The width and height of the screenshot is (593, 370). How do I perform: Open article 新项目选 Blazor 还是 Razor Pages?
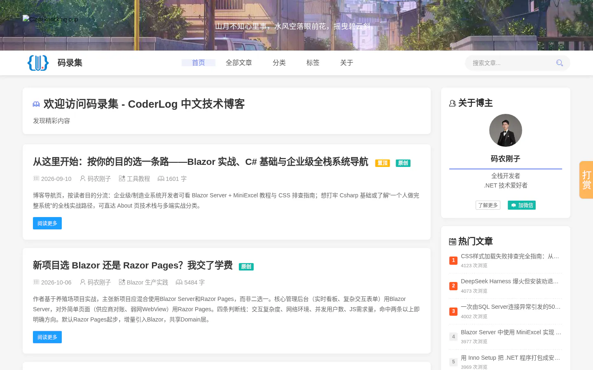(x=133, y=265)
